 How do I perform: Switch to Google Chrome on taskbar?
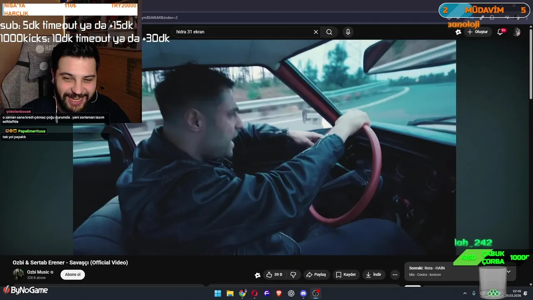(242, 293)
